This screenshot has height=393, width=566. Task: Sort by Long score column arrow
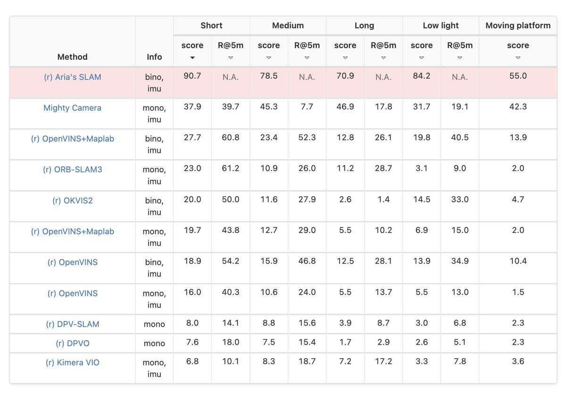click(x=345, y=58)
